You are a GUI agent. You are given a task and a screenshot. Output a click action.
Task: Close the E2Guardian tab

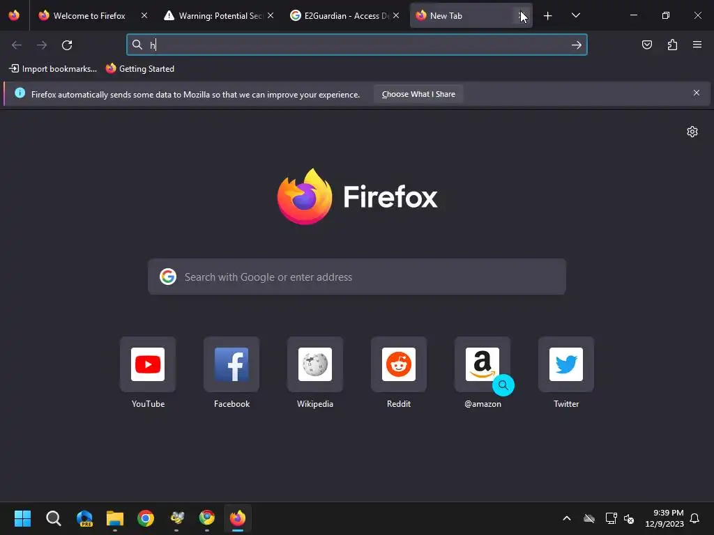click(x=396, y=15)
